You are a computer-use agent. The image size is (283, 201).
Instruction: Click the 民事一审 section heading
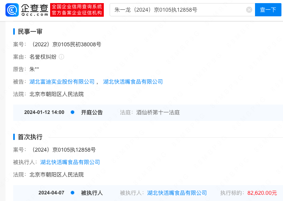coord(30,31)
